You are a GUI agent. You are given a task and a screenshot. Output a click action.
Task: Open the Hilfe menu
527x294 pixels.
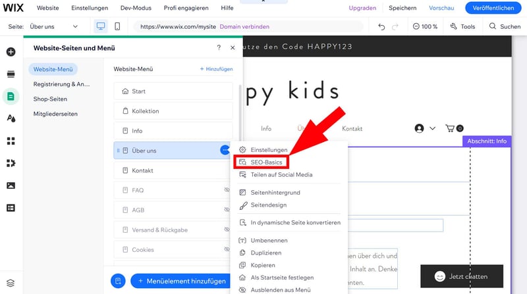227,8
